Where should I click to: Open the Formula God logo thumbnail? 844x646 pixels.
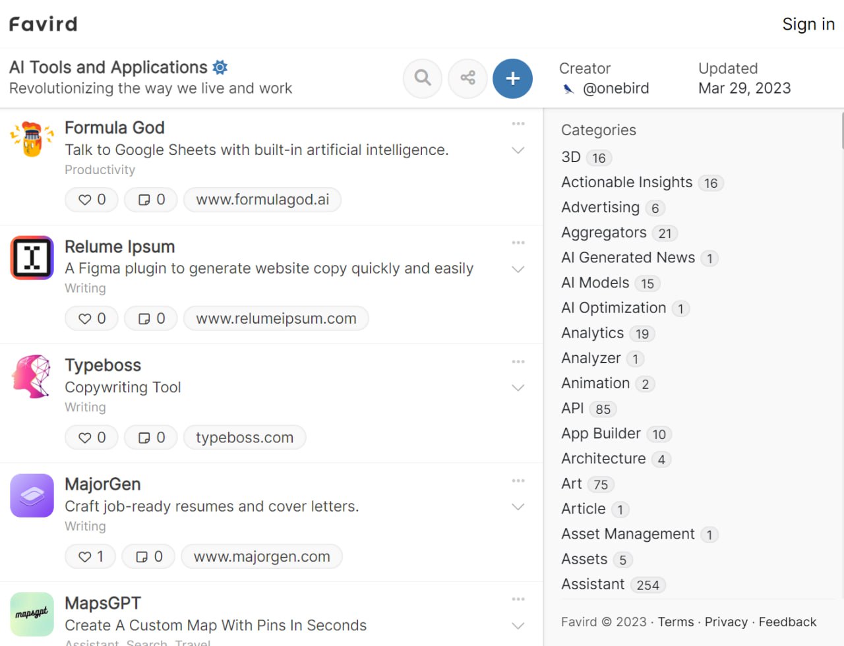click(x=32, y=138)
